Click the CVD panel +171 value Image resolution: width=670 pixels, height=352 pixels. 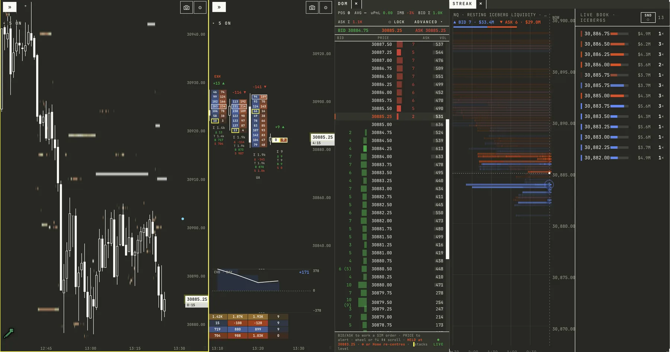[x=304, y=272]
